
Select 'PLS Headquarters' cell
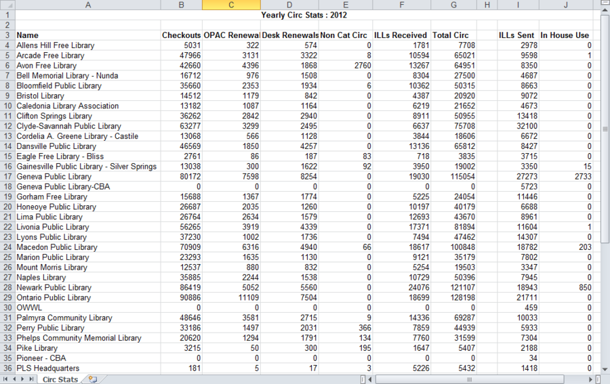click(x=88, y=368)
